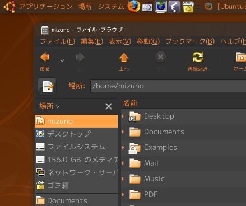
Task: Expand the PDF folder triangle
Action: click(x=123, y=195)
